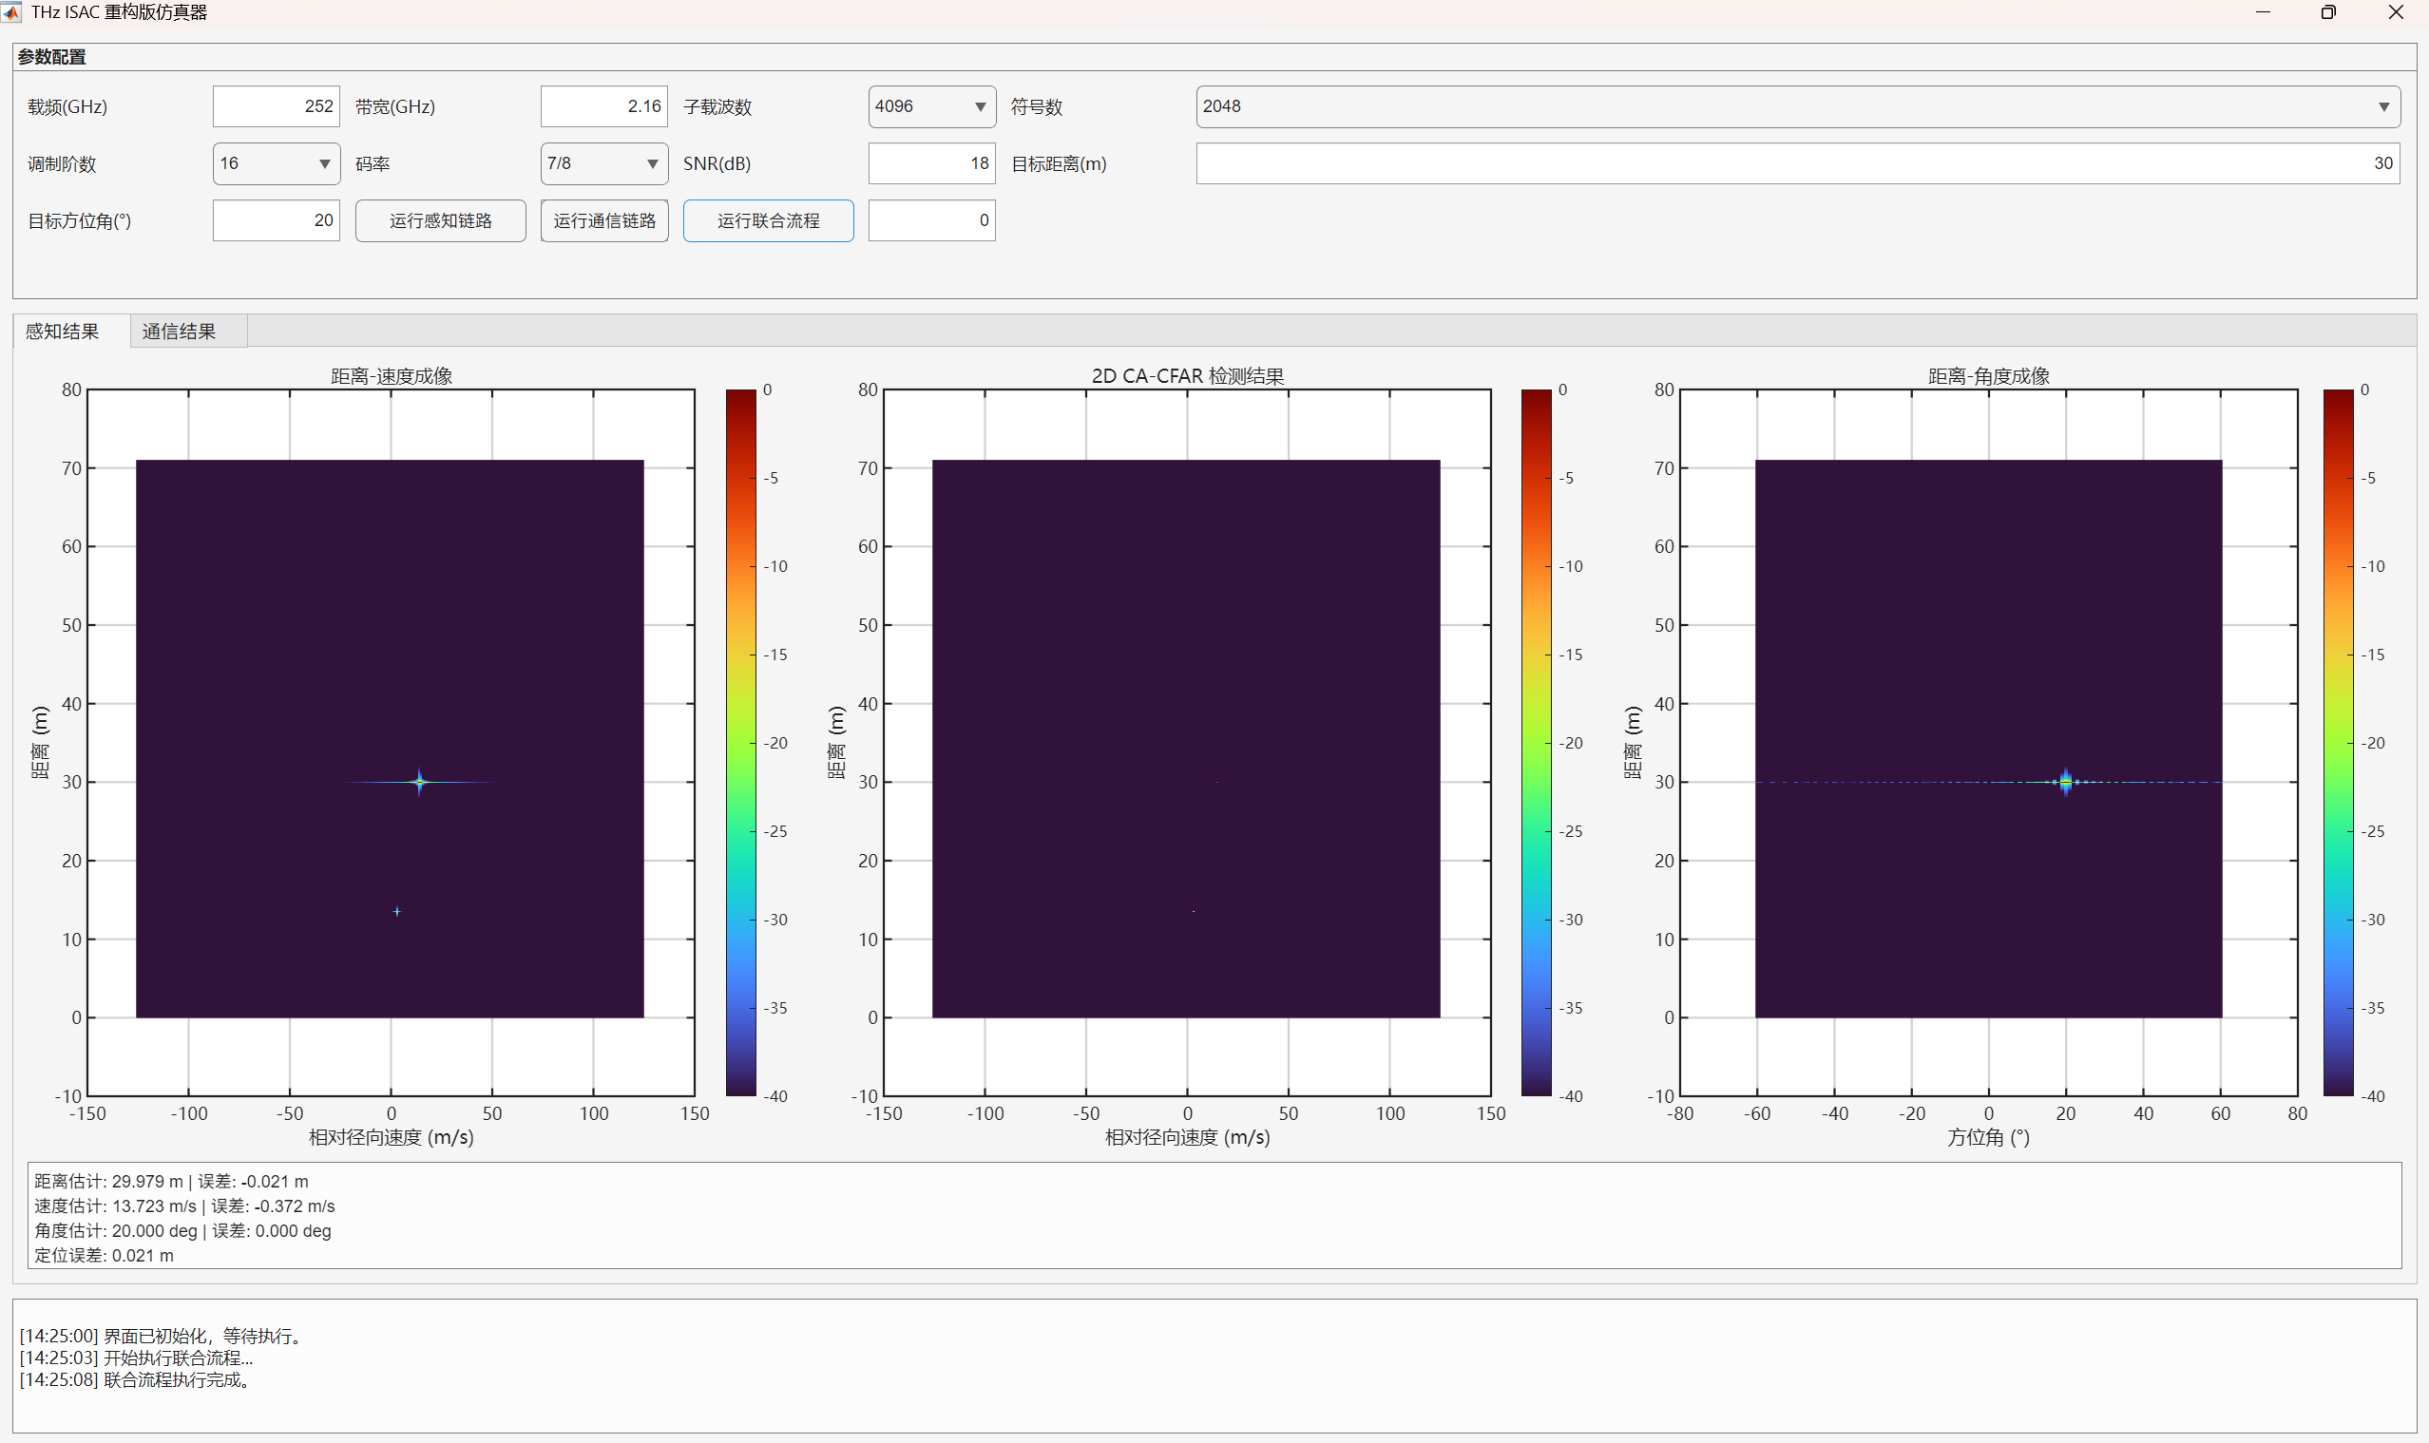2429x1443 pixels.
Task: Click the 目标方位角 field showing 20
Action: click(x=277, y=220)
